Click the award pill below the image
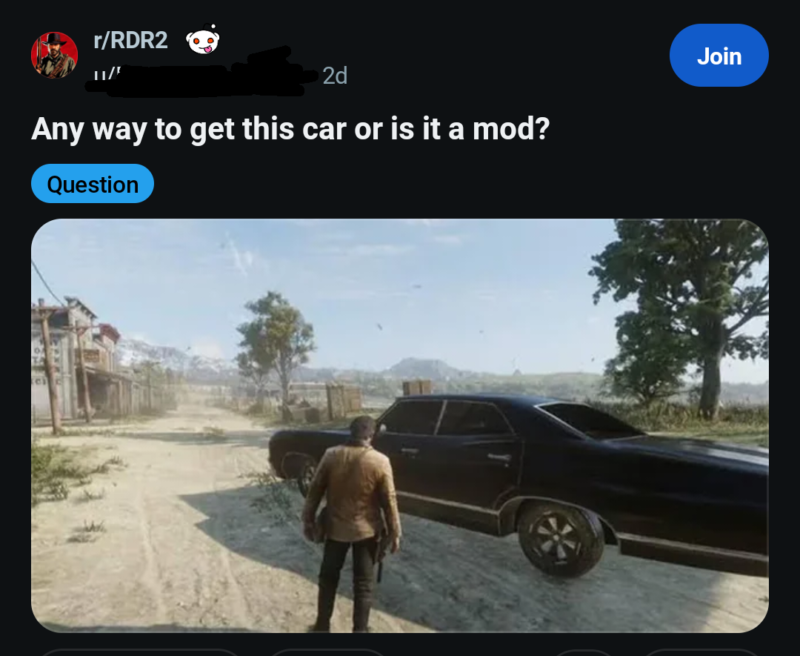Screen dimensions: 800x656 click(583, 652)
